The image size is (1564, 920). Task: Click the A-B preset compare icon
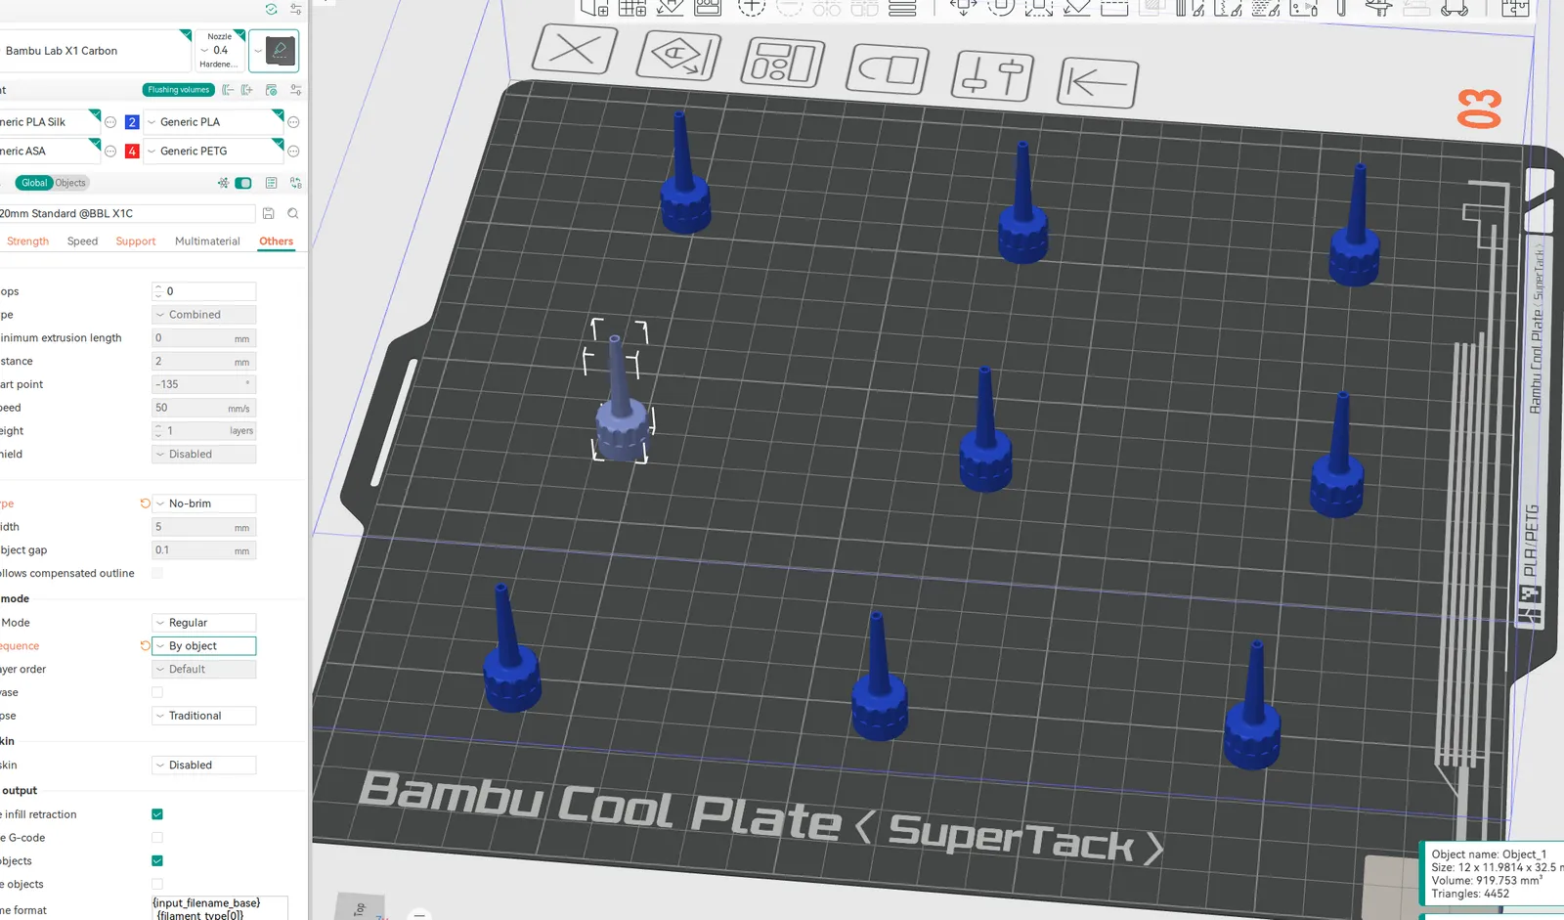point(295,183)
